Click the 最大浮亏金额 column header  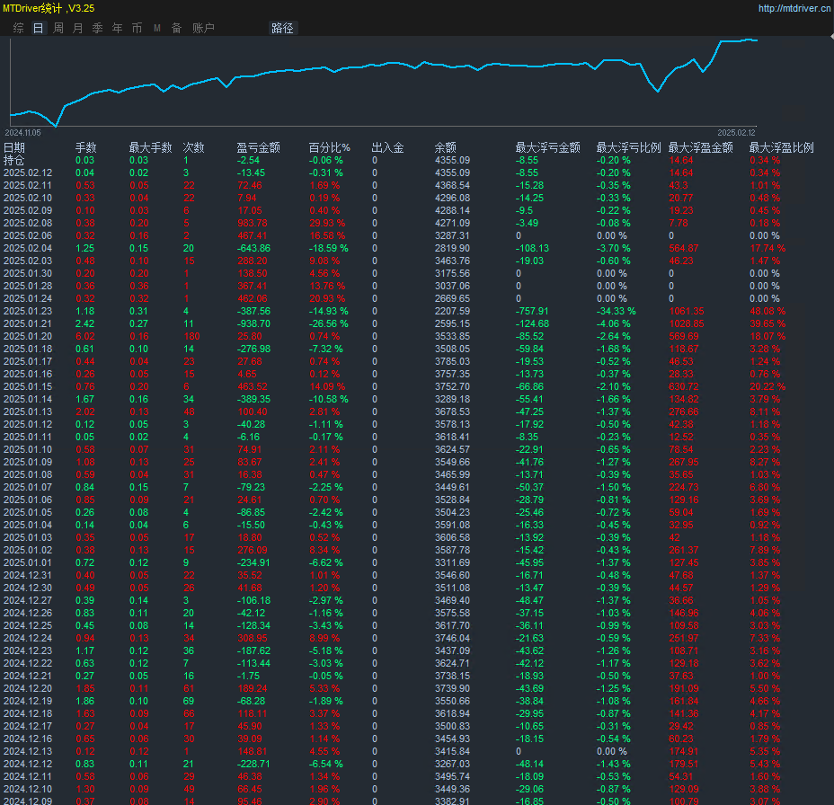pyautogui.click(x=548, y=148)
